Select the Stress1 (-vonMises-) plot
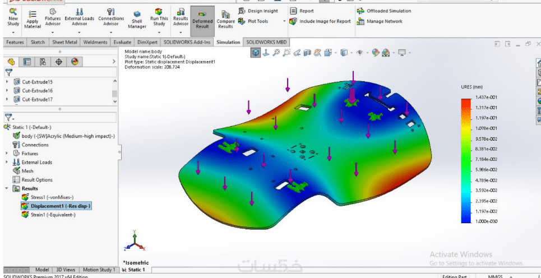Screen dimensions: 541x278 tap(48, 197)
